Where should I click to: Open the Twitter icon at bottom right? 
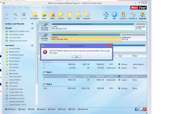[140, 109]
